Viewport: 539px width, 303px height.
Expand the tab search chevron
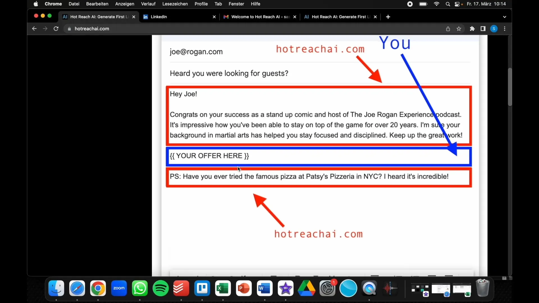coord(504,17)
